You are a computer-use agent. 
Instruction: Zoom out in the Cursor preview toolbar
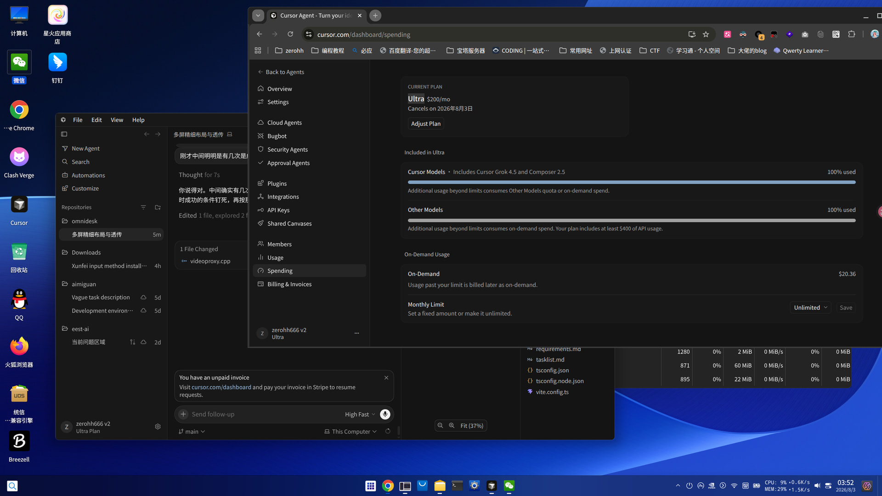[x=440, y=426]
